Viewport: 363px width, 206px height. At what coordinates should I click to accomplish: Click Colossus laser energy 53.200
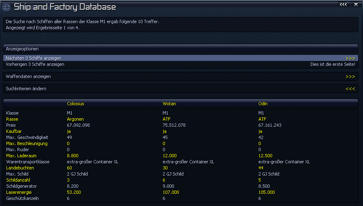[x=74, y=192]
